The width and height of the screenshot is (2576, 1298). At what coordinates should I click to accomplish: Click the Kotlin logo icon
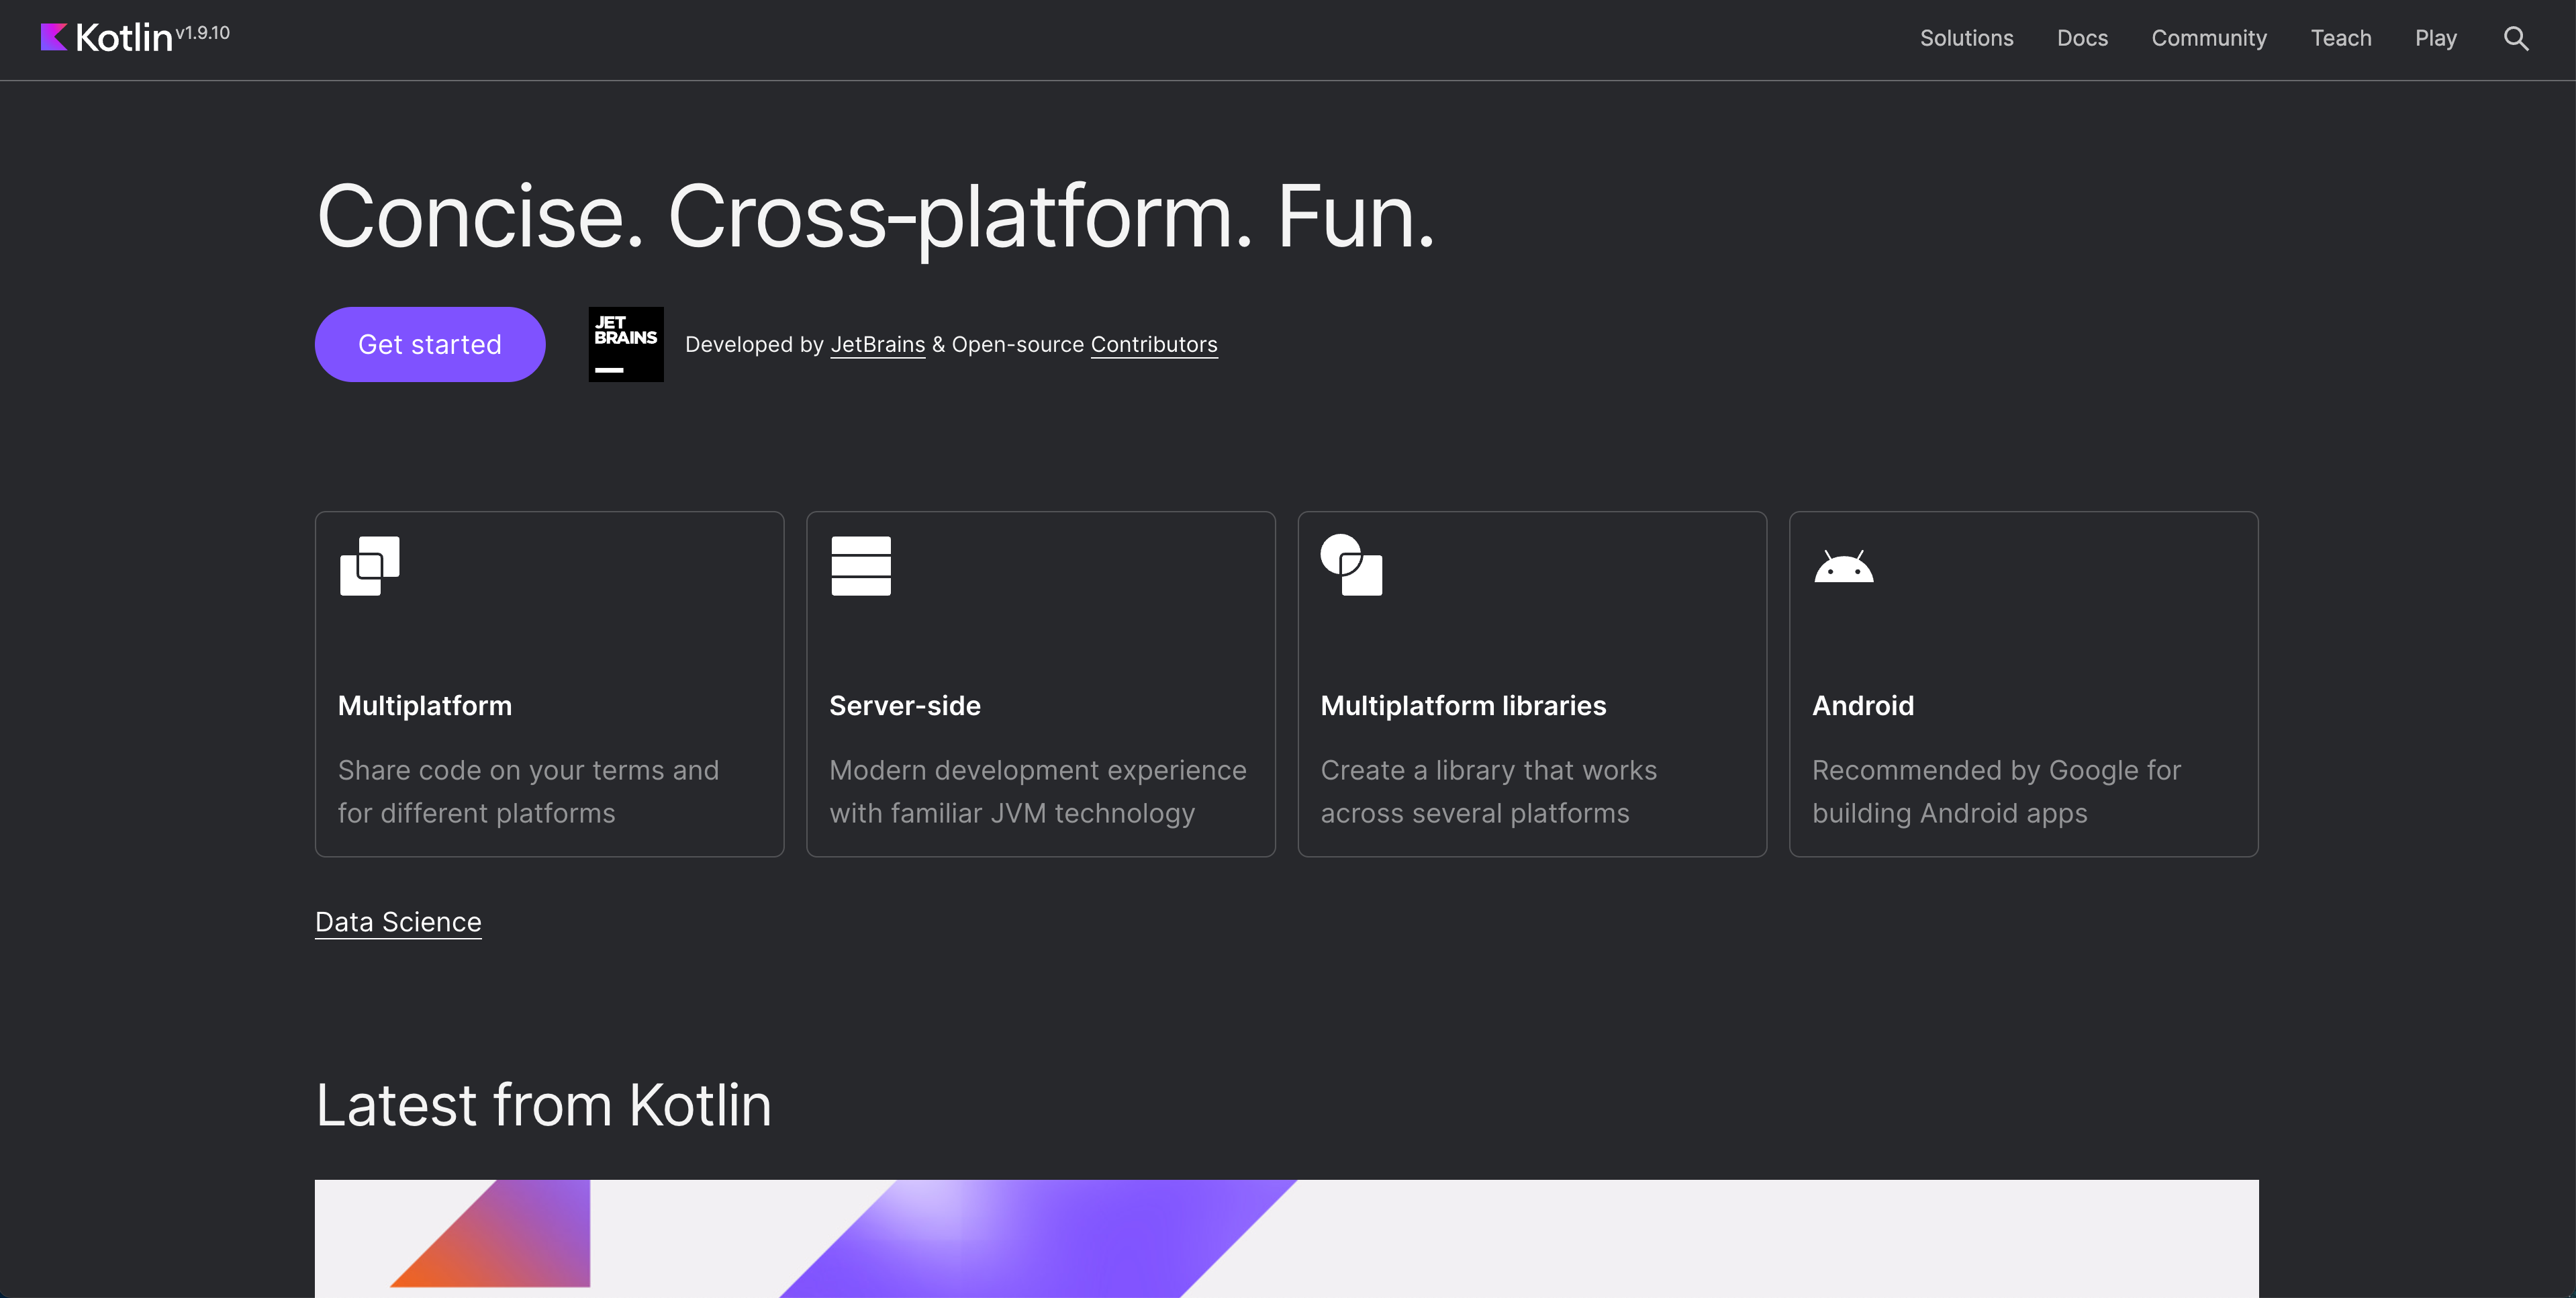54,37
